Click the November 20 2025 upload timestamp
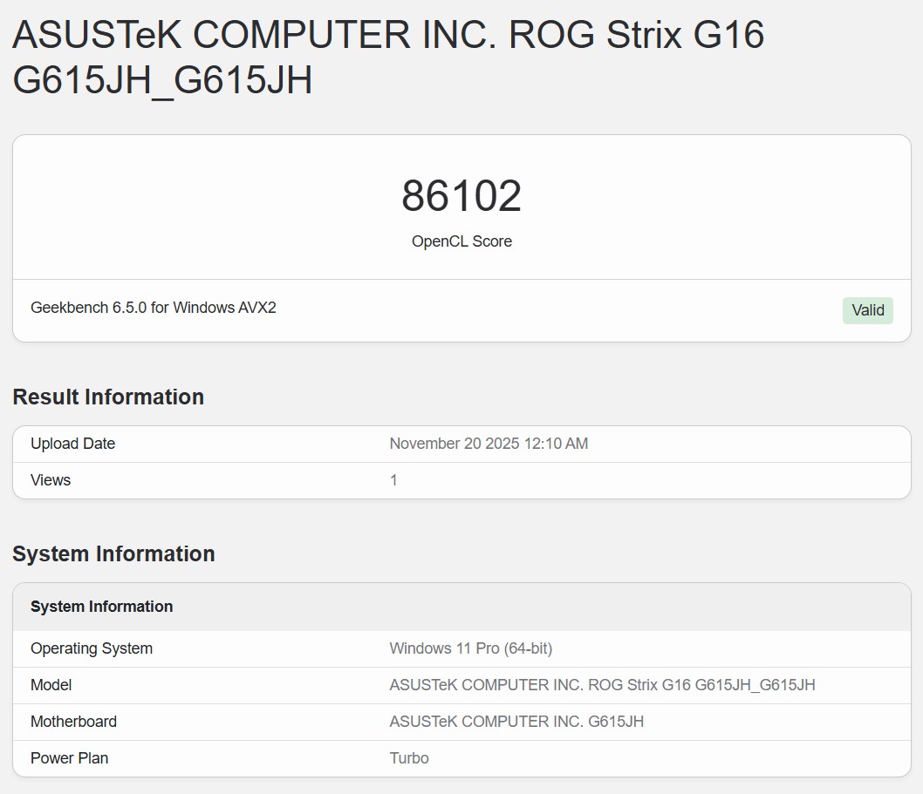This screenshot has height=794, width=923. (x=489, y=444)
